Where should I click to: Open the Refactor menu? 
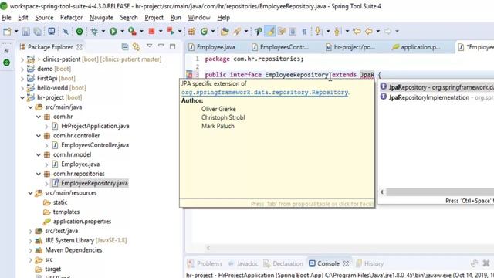(x=71, y=18)
